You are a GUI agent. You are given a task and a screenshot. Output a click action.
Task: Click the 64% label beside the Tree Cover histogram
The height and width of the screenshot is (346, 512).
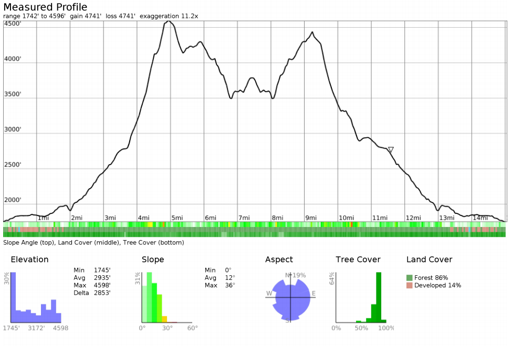tap(332, 279)
